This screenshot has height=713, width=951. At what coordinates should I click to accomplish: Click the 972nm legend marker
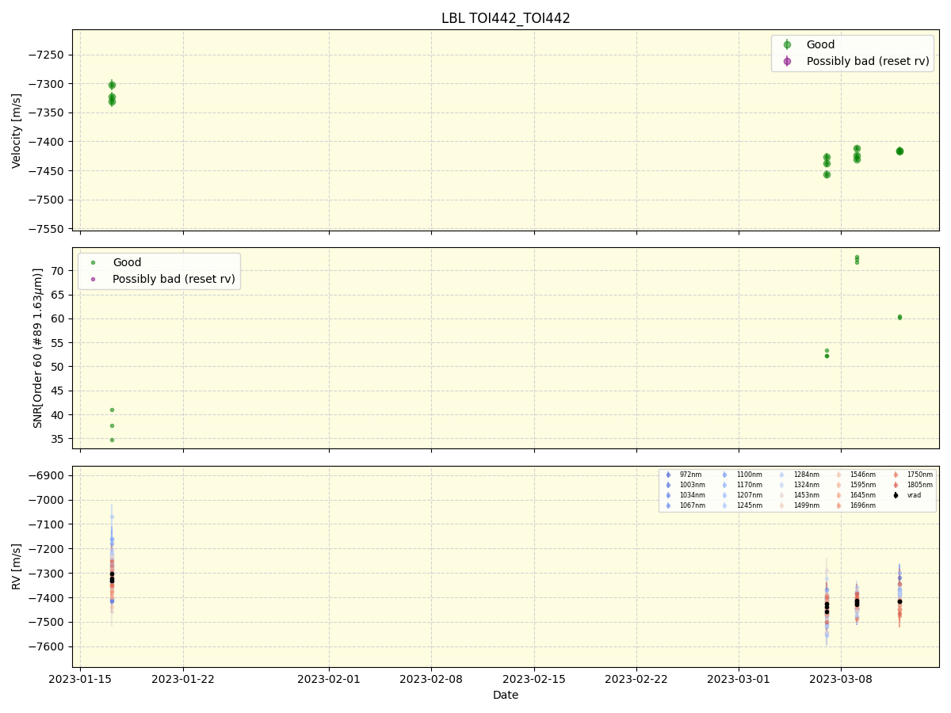click(x=668, y=475)
